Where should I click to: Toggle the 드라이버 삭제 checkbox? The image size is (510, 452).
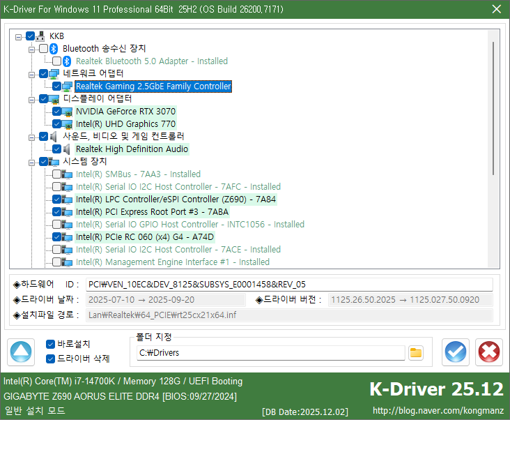click(x=50, y=359)
